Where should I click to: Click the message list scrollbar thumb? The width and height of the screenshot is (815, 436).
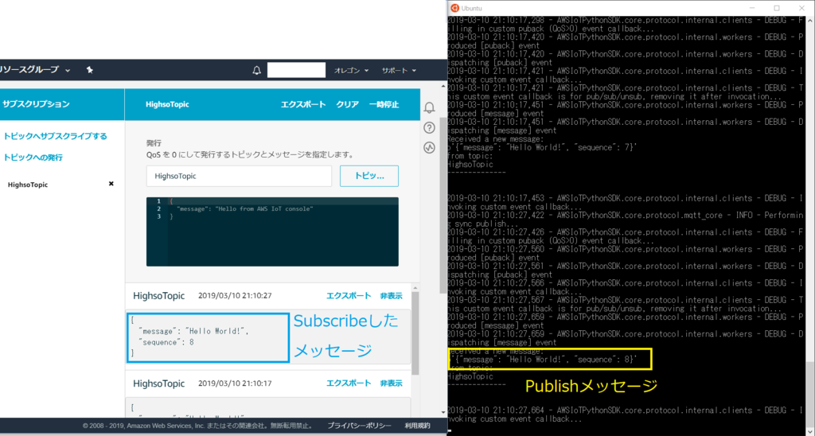415,333
